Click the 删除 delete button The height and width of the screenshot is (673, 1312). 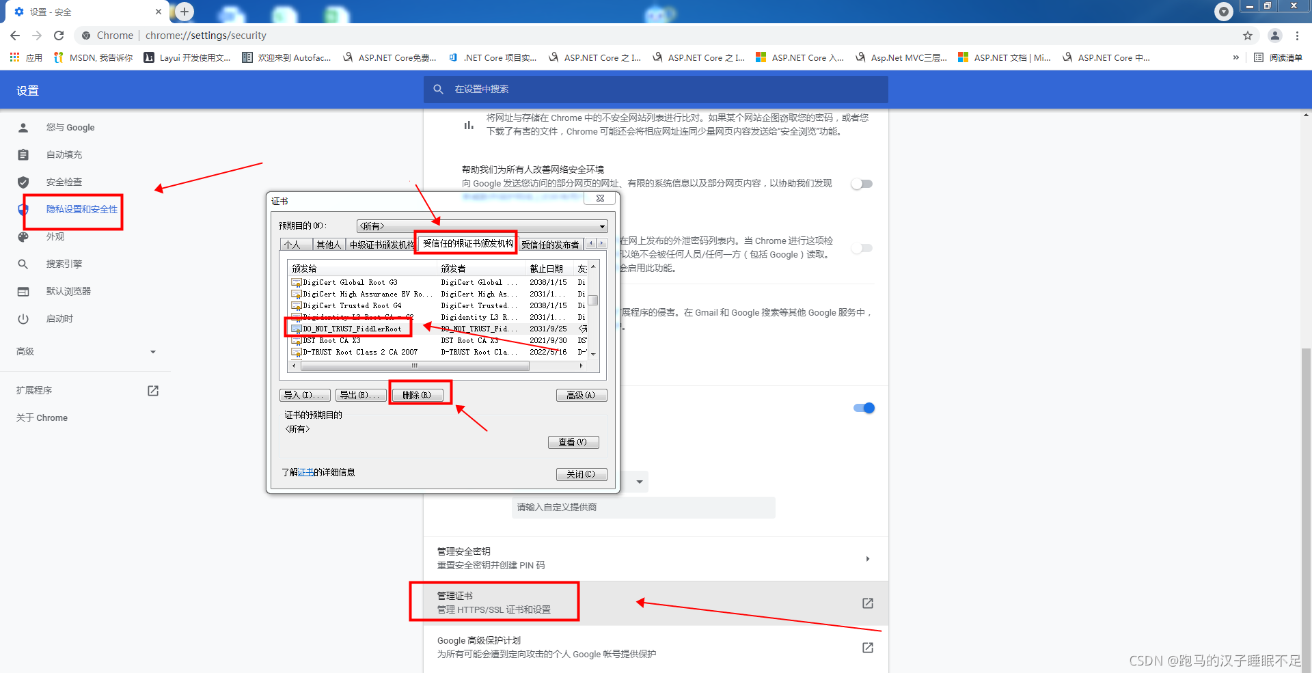(418, 395)
